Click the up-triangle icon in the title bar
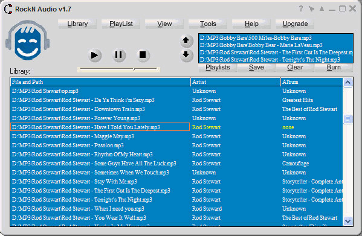This screenshot has width=362, height=236. [x=322, y=9]
